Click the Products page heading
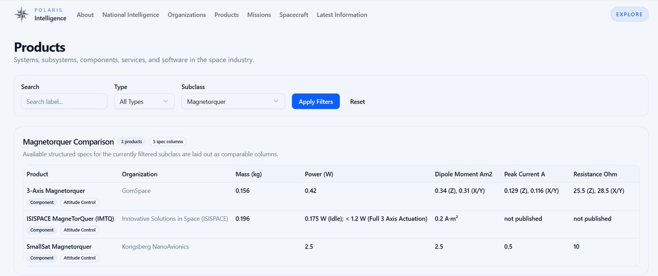 tap(39, 47)
